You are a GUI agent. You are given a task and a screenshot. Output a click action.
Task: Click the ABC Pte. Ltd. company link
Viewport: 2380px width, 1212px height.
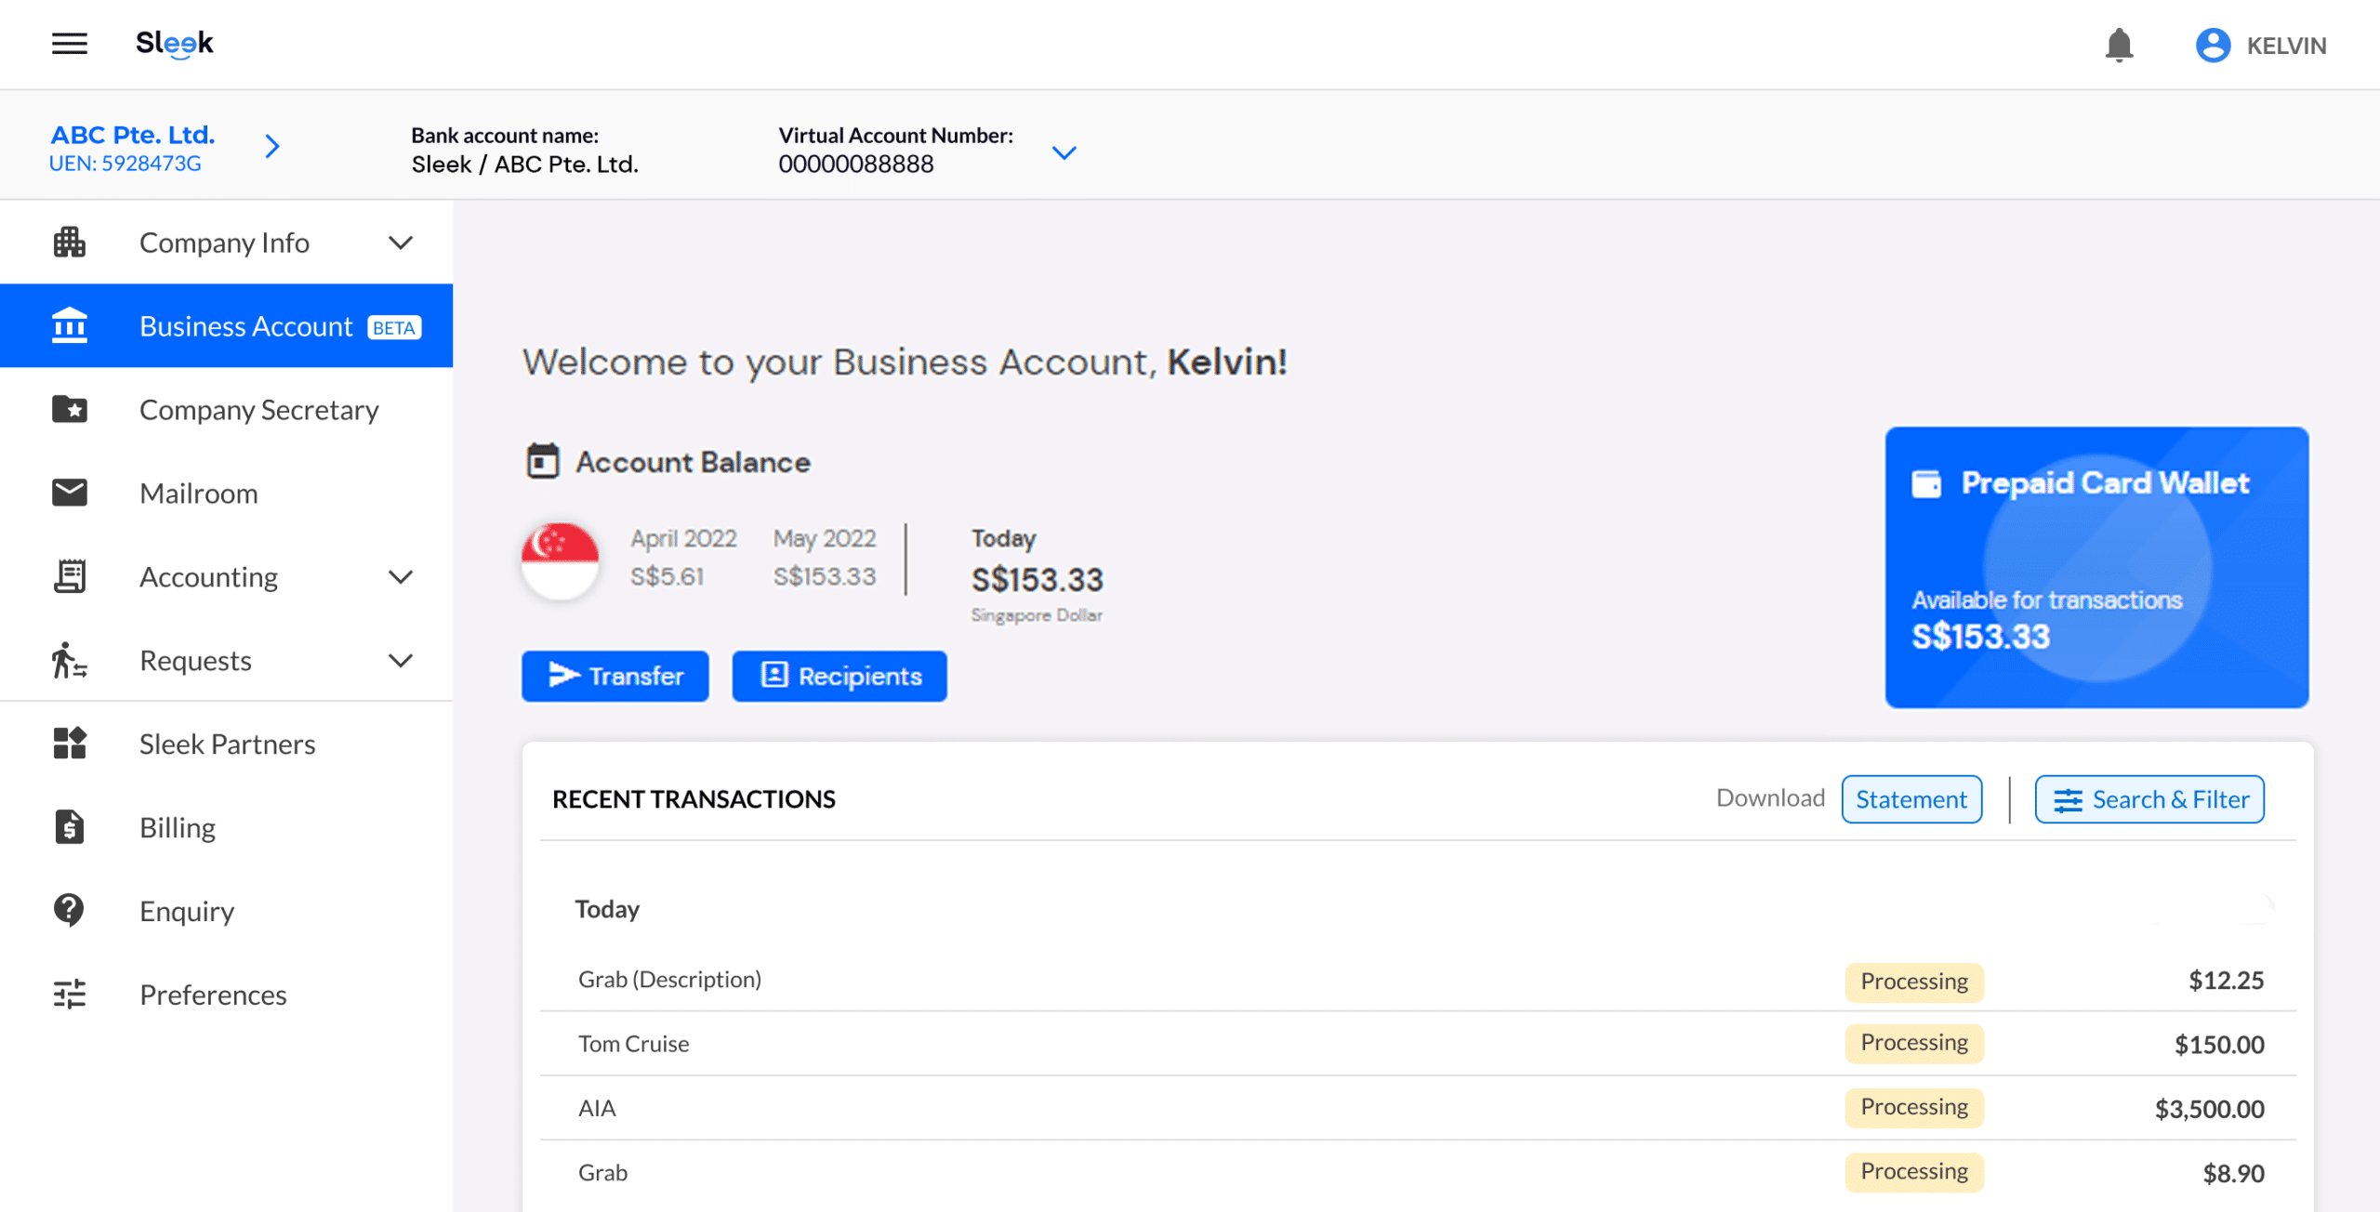tap(133, 135)
